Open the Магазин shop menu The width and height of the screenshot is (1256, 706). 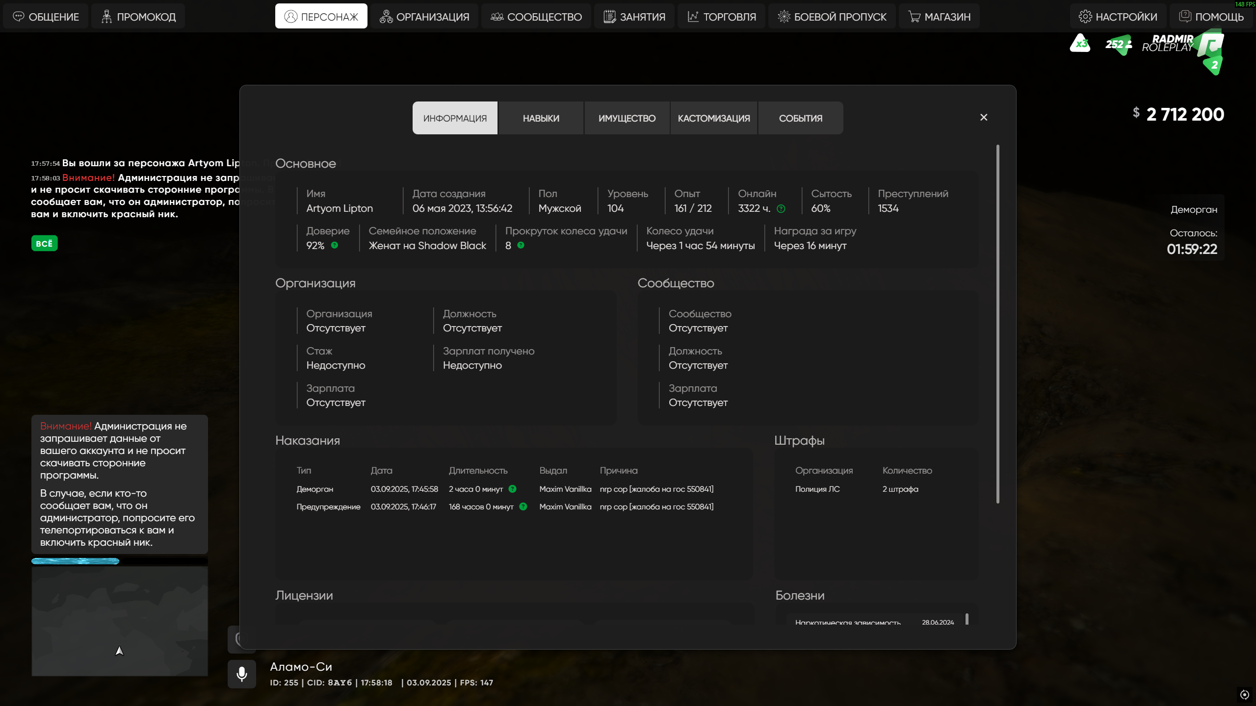click(939, 16)
